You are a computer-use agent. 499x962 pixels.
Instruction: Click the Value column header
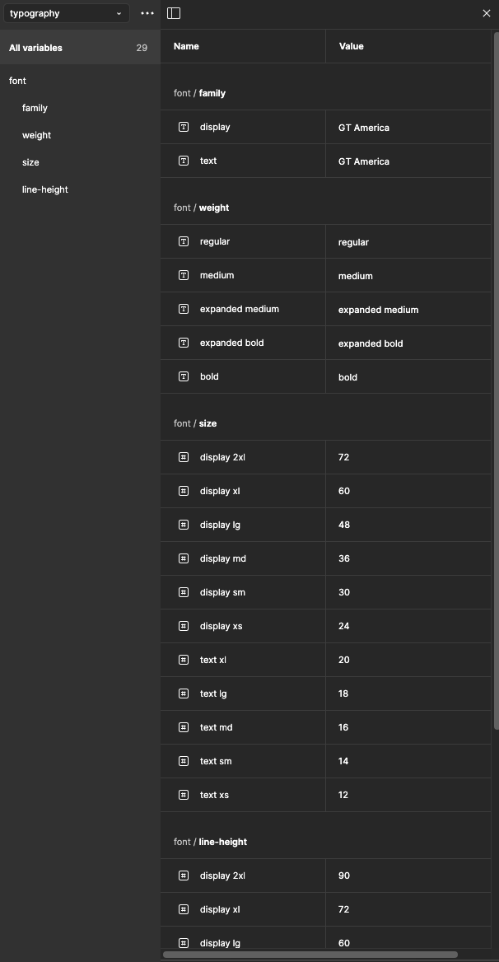click(351, 46)
